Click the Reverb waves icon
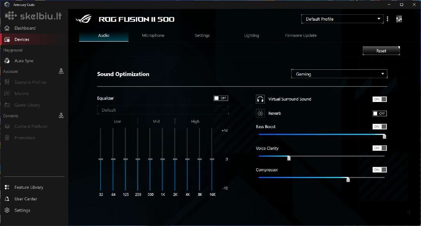Viewport: 421px width, 226px height. click(x=260, y=114)
